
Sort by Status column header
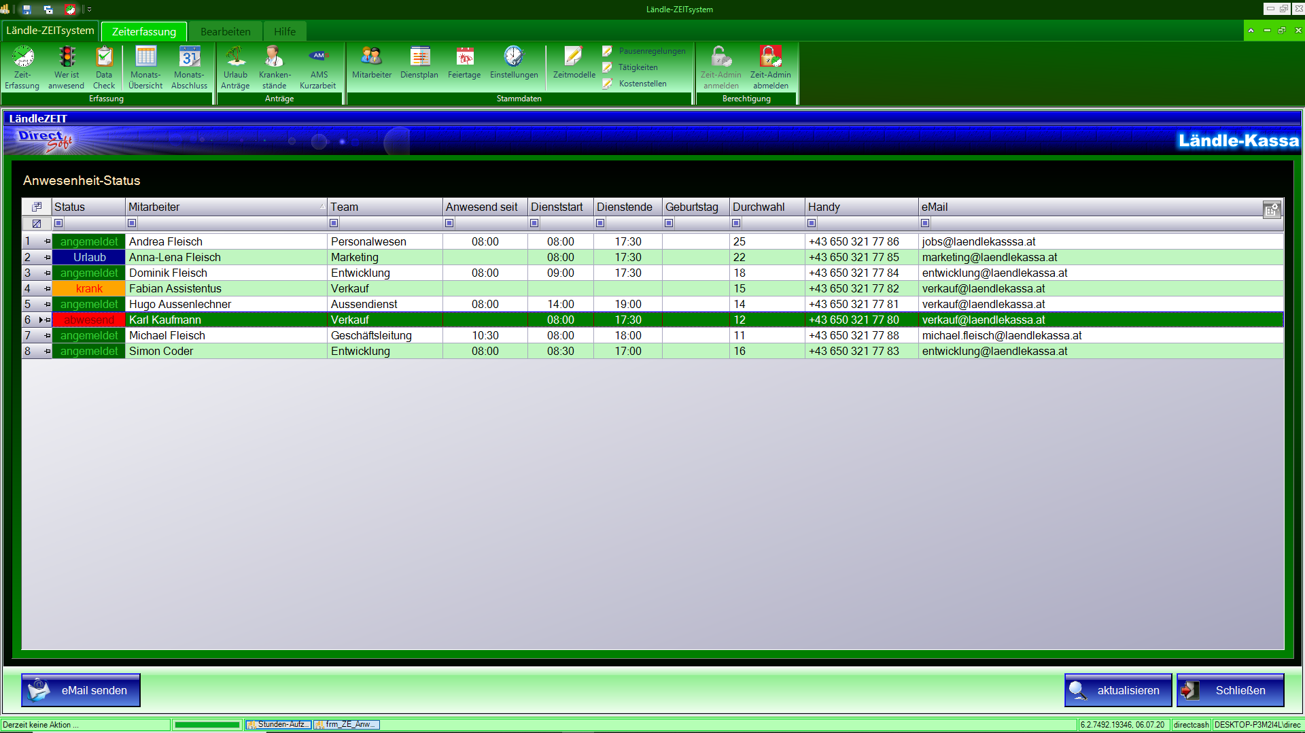(x=88, y=207)
